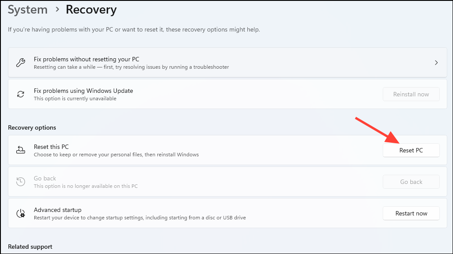The height and width of the screenshot is (254, 453).
Task: Click the greyed-out Go back button
Action: [x=411, y=182]
